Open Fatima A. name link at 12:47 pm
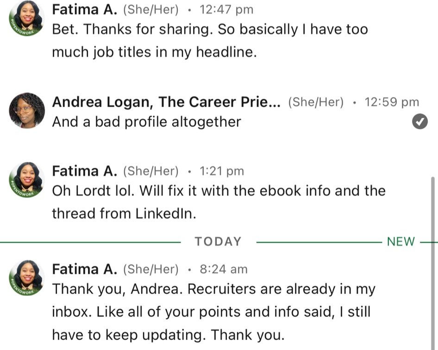438x350 pixels. (84, 9)
